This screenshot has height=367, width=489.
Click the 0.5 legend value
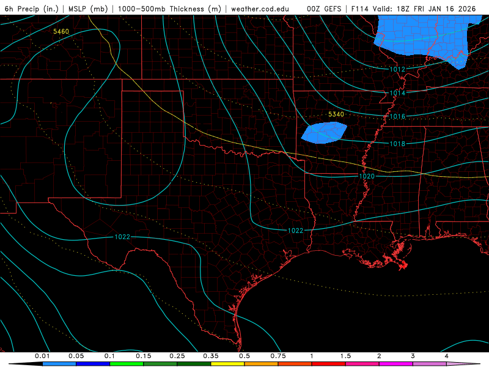244,356
